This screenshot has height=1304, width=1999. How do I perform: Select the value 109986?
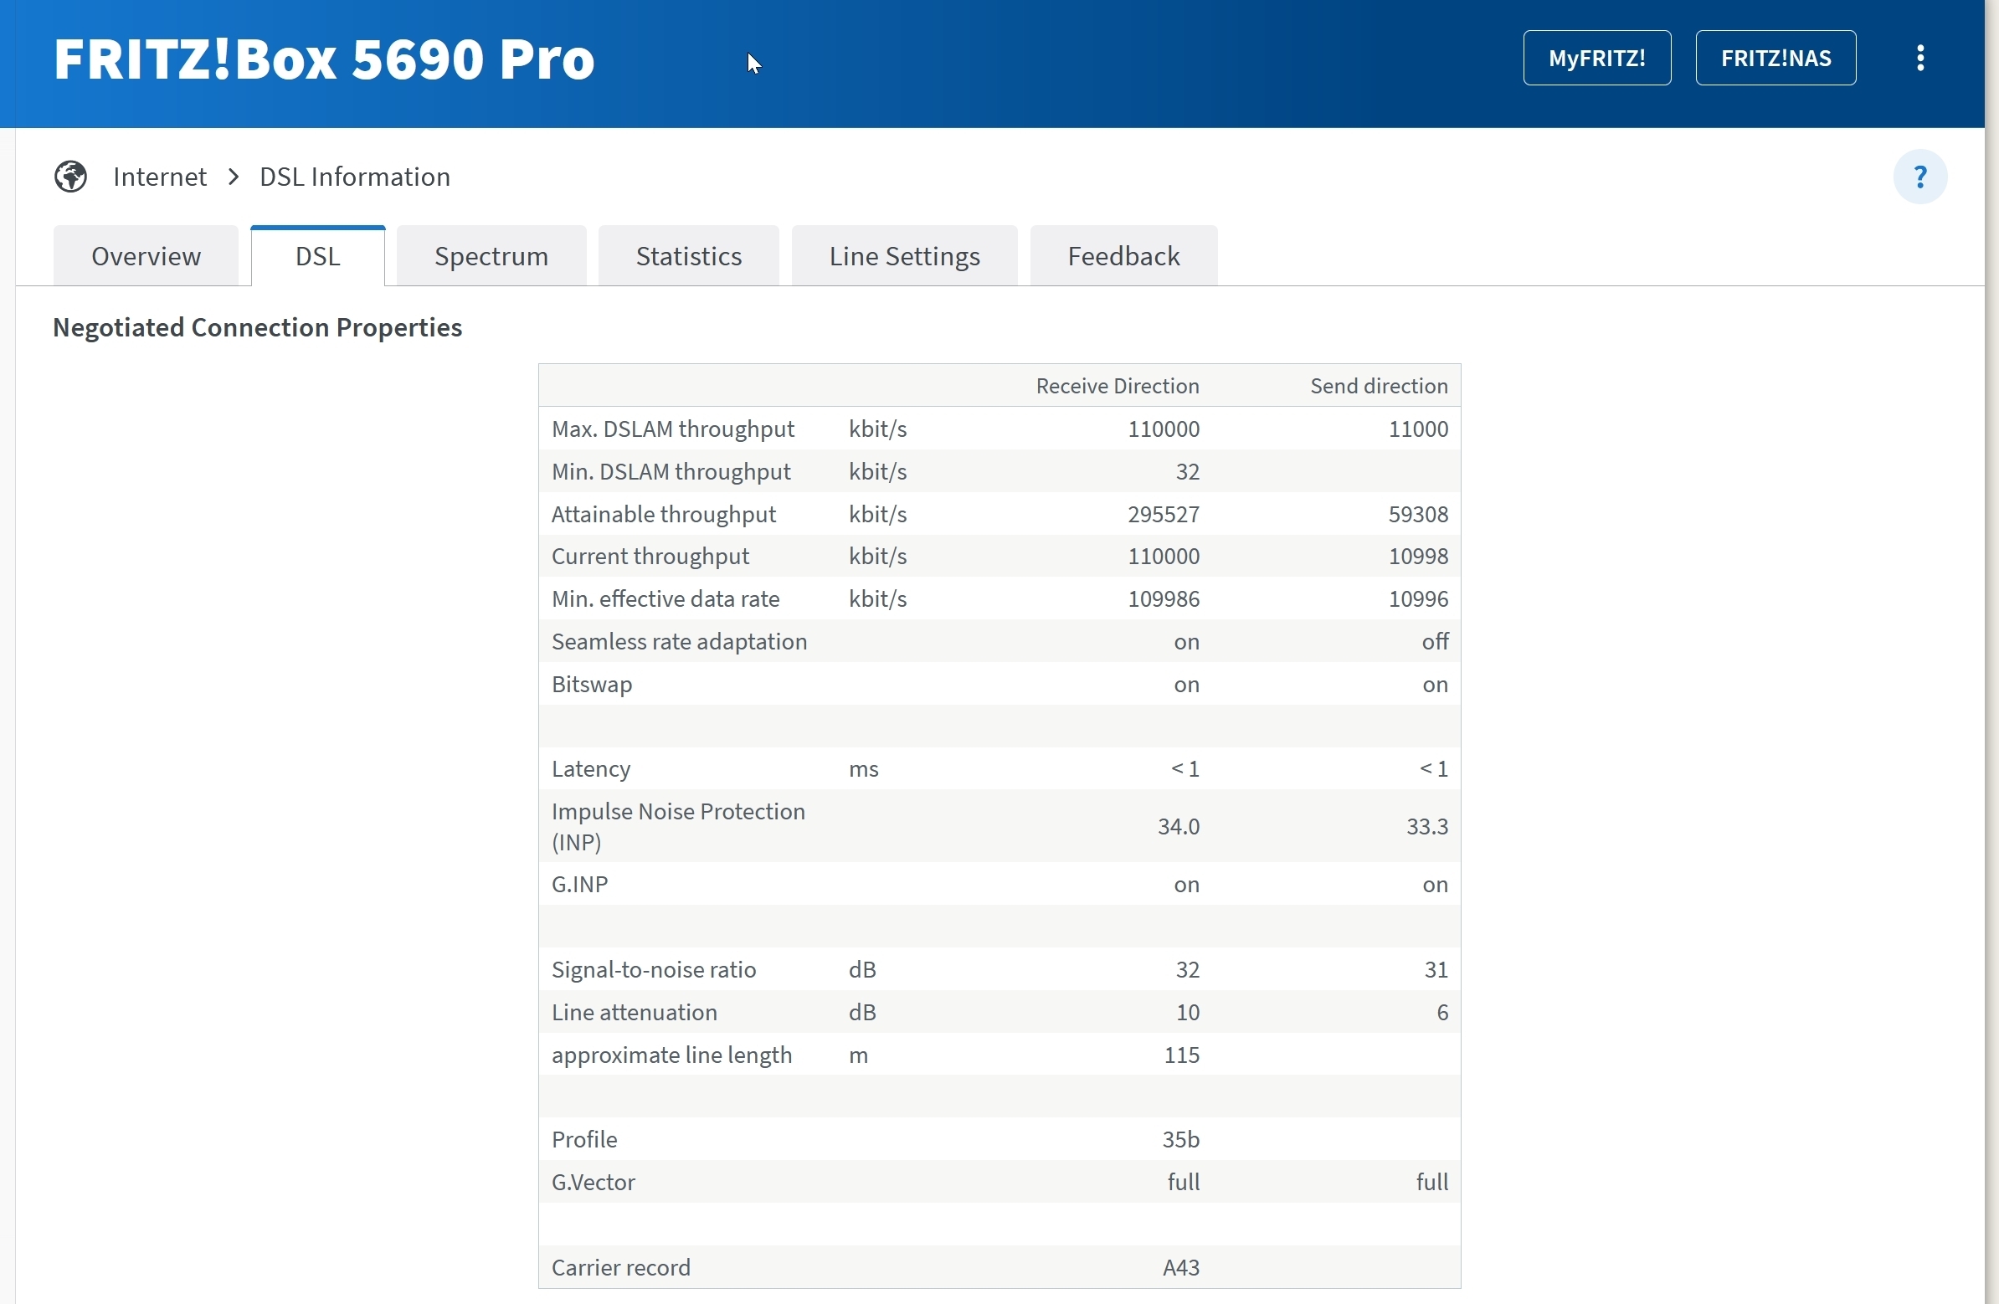[1164, 599]
